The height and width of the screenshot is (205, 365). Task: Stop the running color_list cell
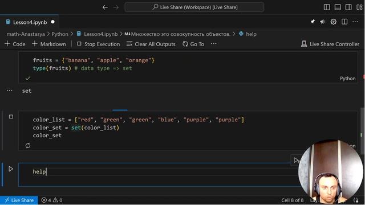tap(11, 117)
